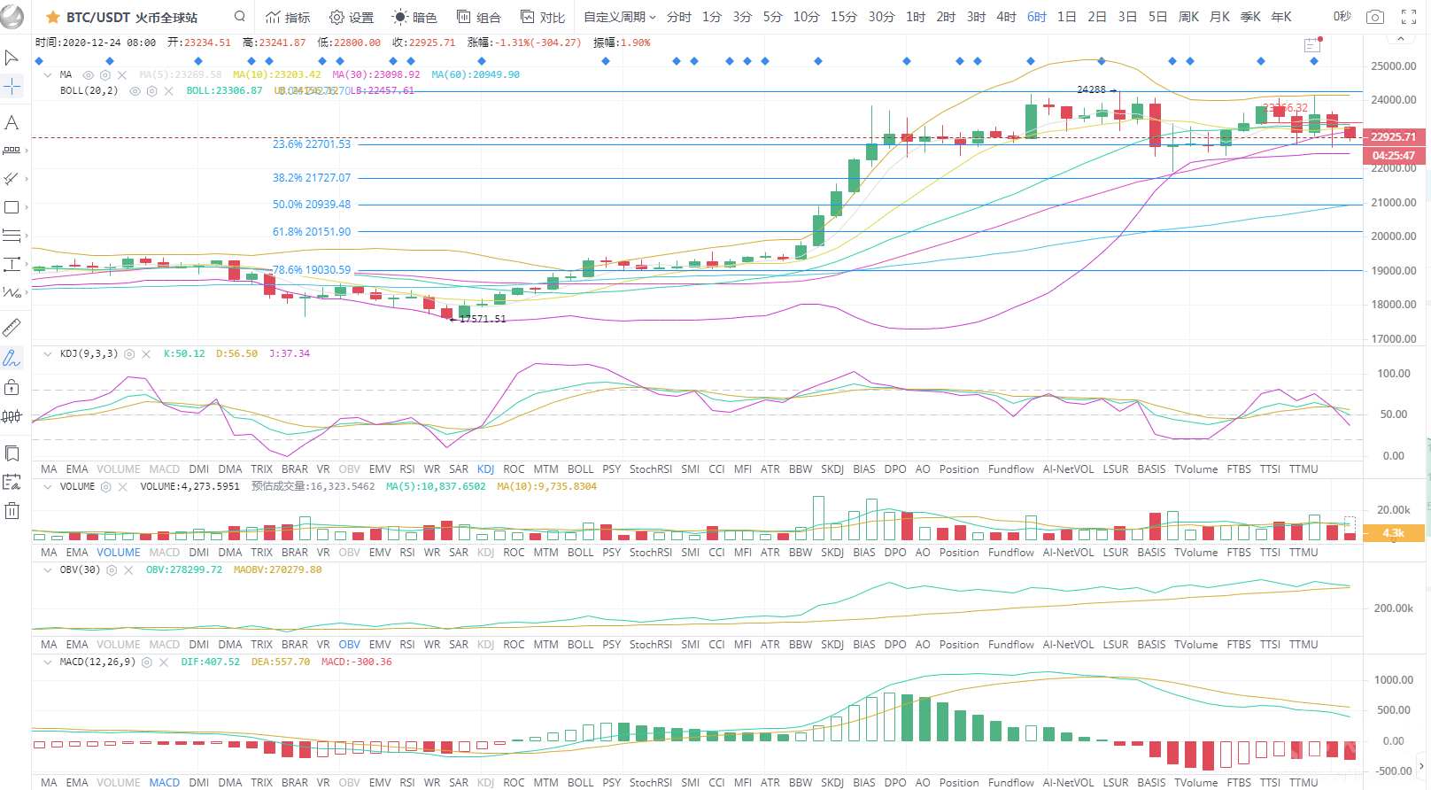Enter fullscreen chart mode
The height and width of the screenshot is (790, 1431).
point(1409,17)
